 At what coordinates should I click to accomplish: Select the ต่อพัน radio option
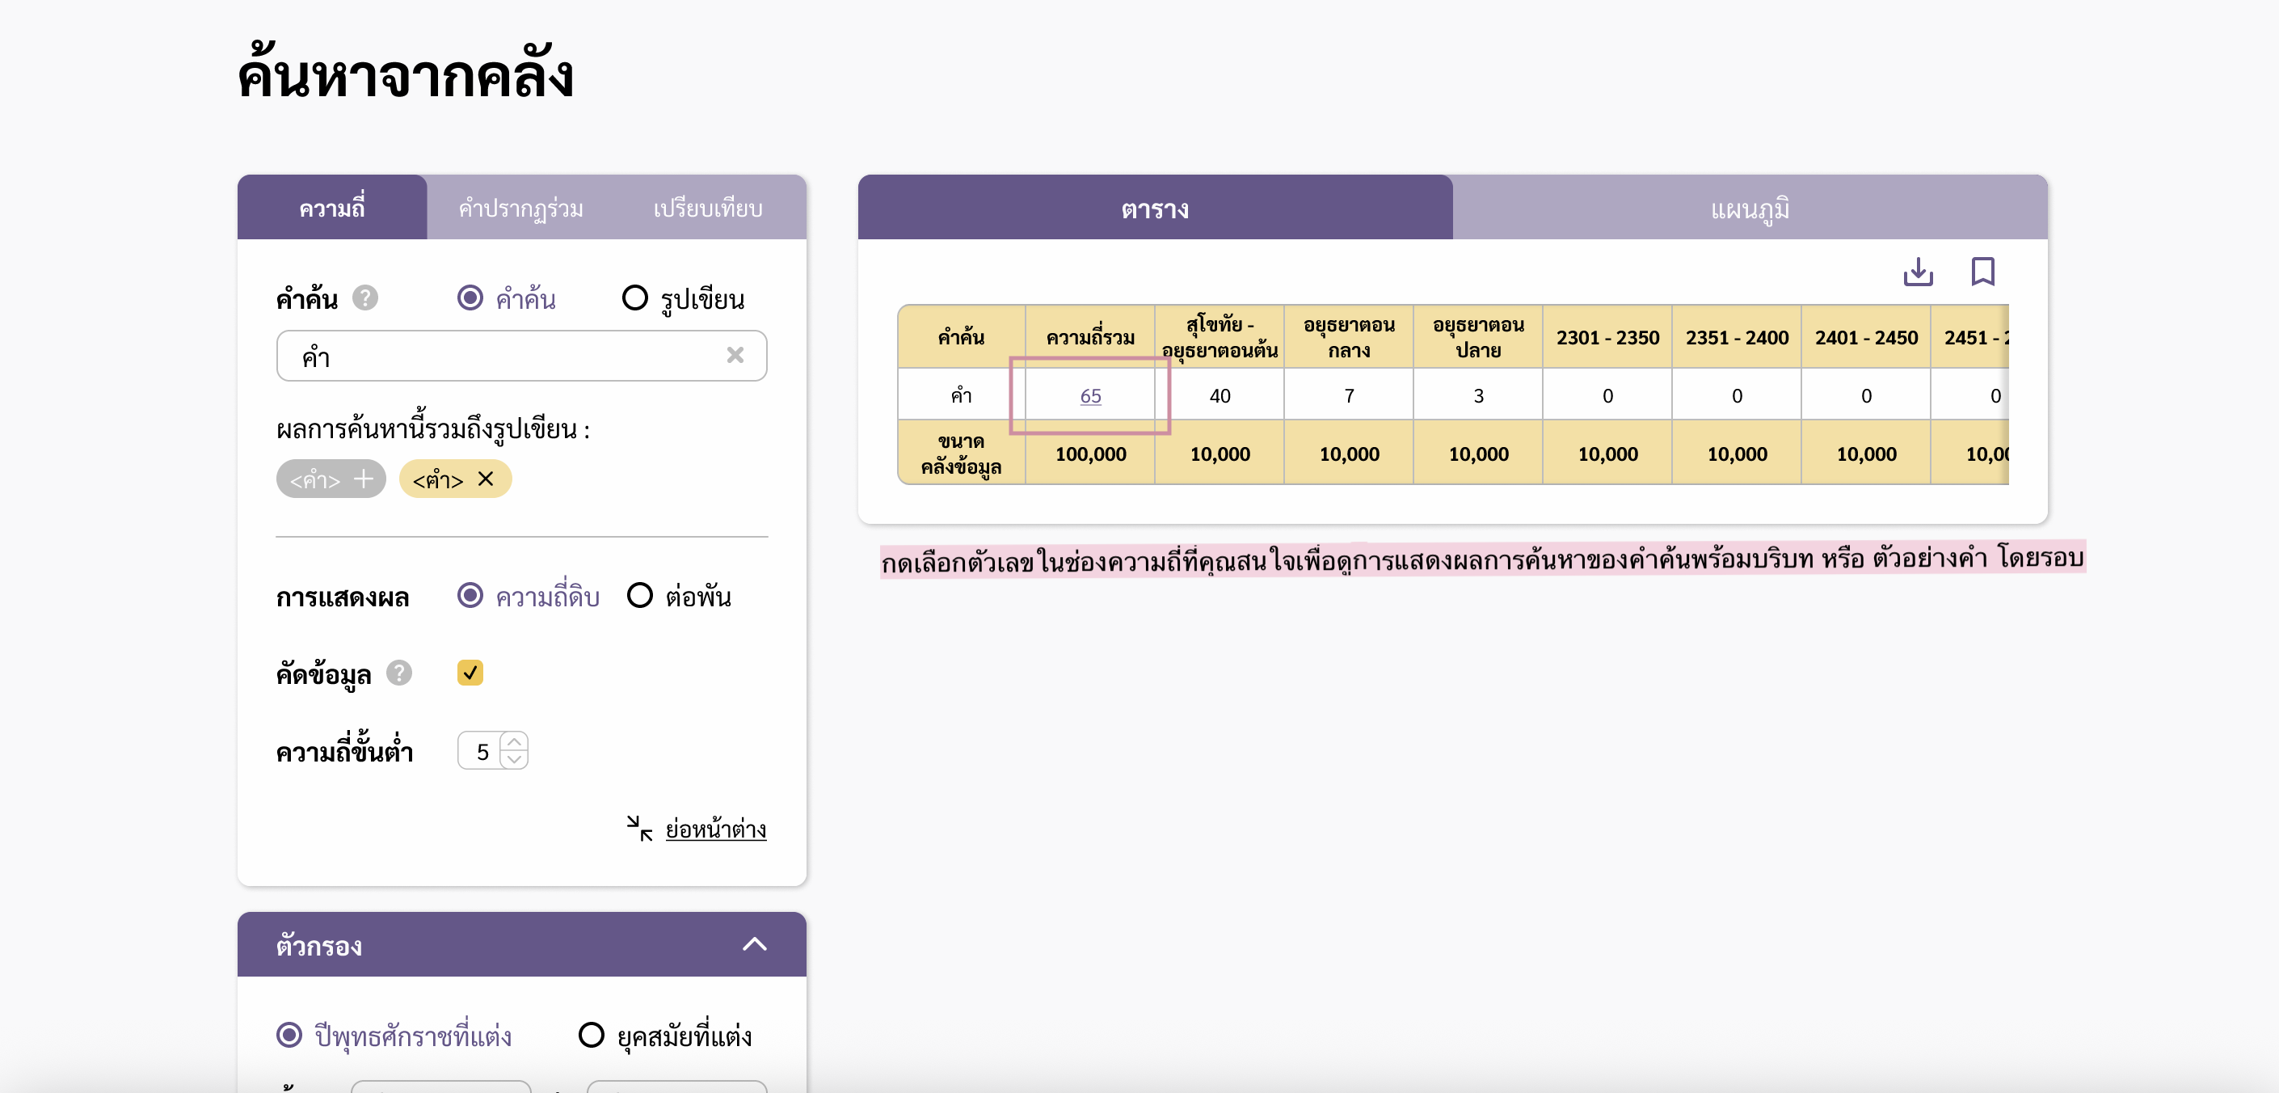[639, 596]
